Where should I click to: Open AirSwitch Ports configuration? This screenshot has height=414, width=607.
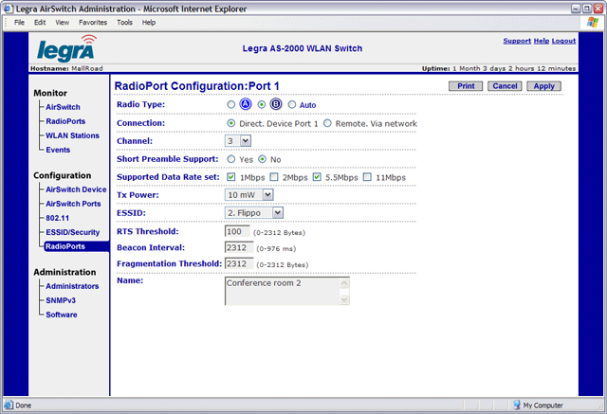click(x=73, y=204)
